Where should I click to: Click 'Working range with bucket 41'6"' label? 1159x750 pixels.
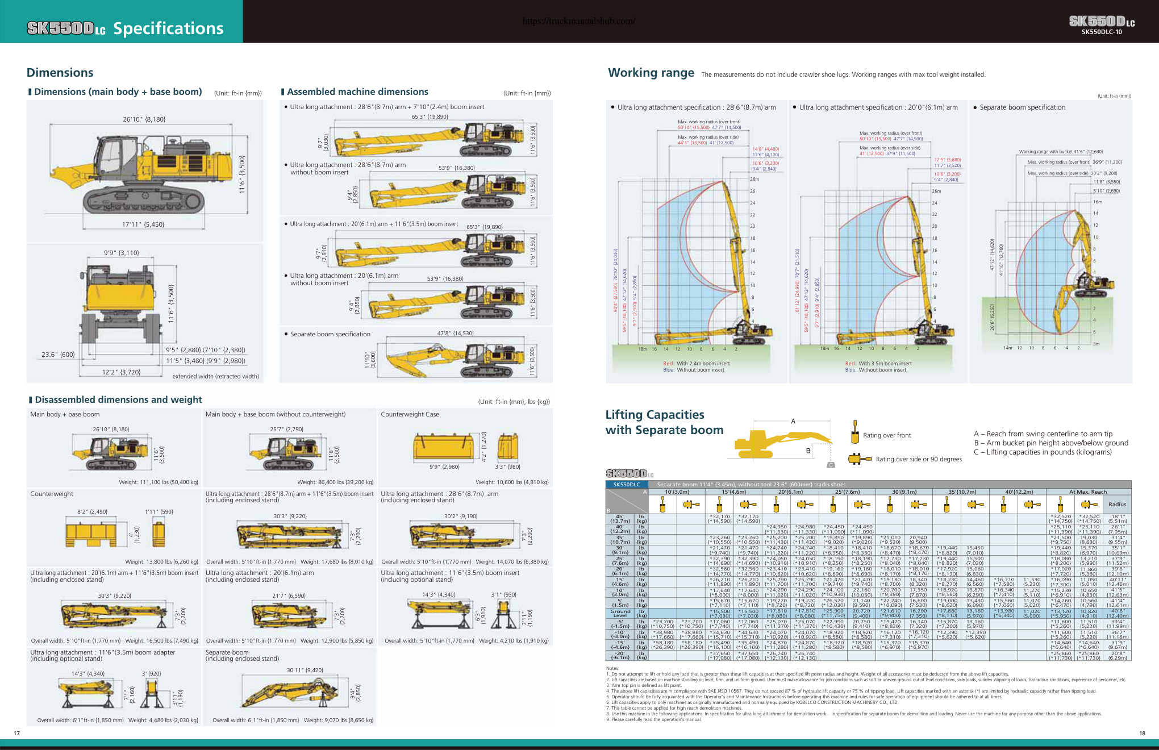click(x=1061, y=152)
